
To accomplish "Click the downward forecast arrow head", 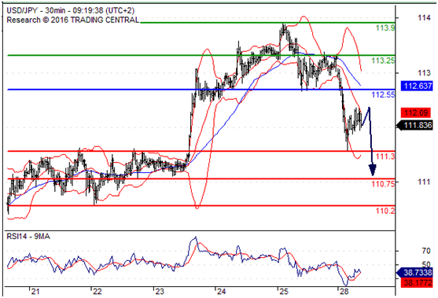I will (x=373, y=170).
